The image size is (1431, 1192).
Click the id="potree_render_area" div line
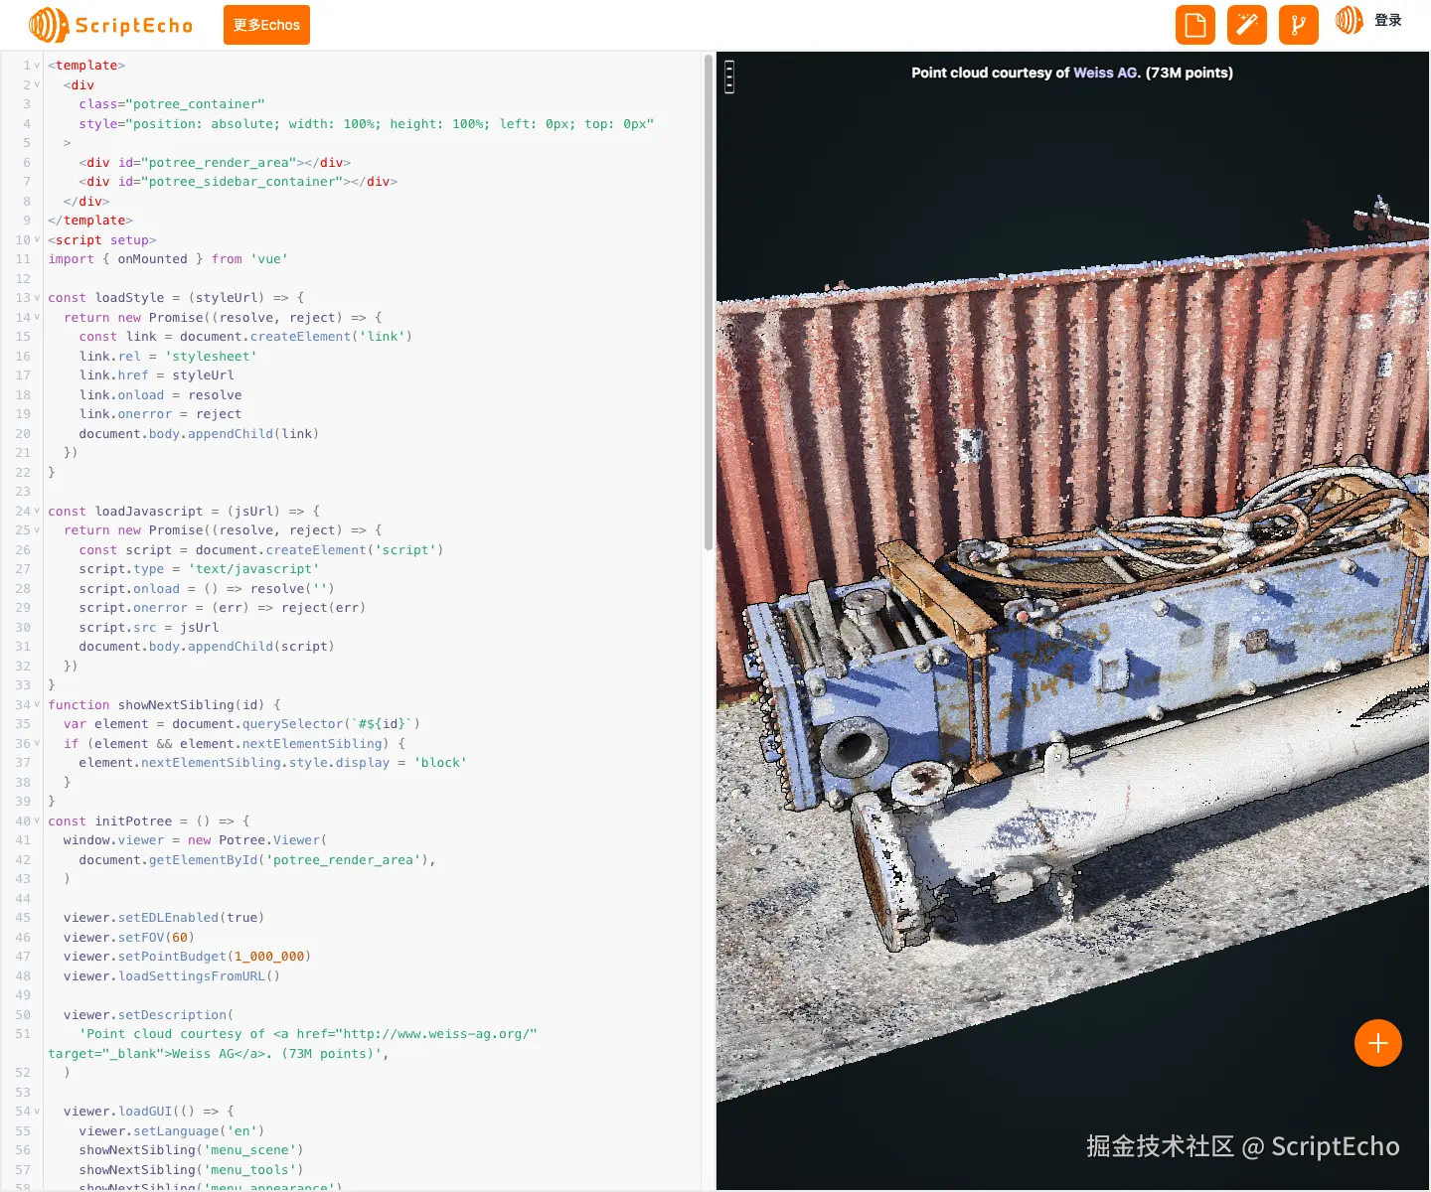coord(215,163)
